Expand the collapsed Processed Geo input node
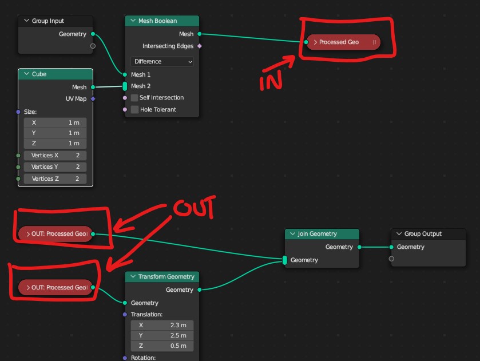The height and width of the screenshot is (361, 480). point(315,42)
